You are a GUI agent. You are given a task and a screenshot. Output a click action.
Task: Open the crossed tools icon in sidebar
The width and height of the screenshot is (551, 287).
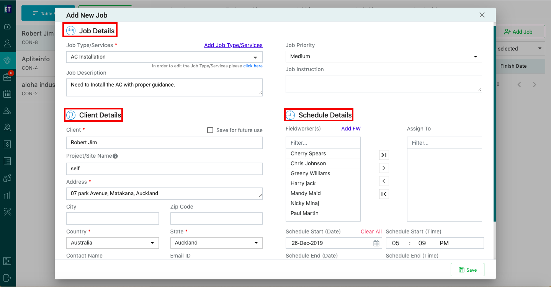point(7,212)
